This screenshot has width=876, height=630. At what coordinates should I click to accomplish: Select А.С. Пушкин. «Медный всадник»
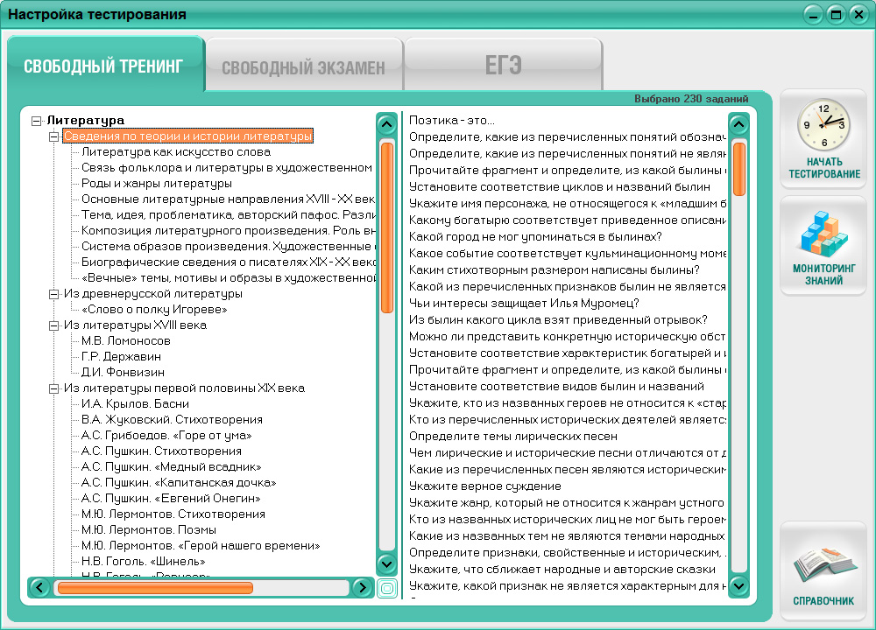pyautogui.click(x=171, y=466)
